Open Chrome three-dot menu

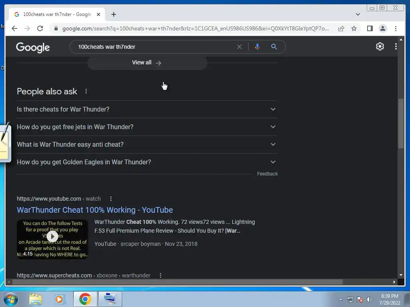click(x=396, y=28)
